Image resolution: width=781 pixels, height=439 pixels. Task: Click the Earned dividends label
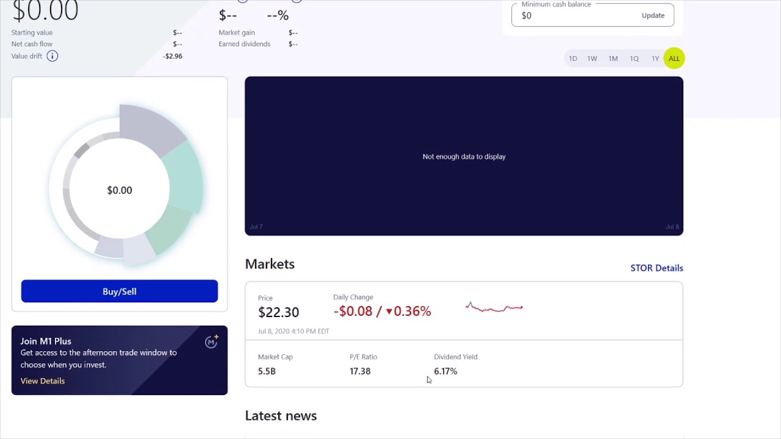click(x=244, y=44)
